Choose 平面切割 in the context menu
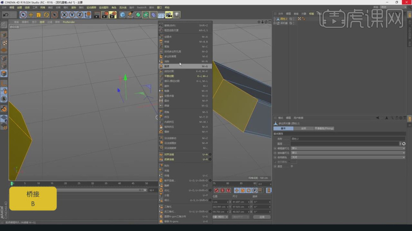The height and width of the screenshot is (231, 412). pos(169,76)
